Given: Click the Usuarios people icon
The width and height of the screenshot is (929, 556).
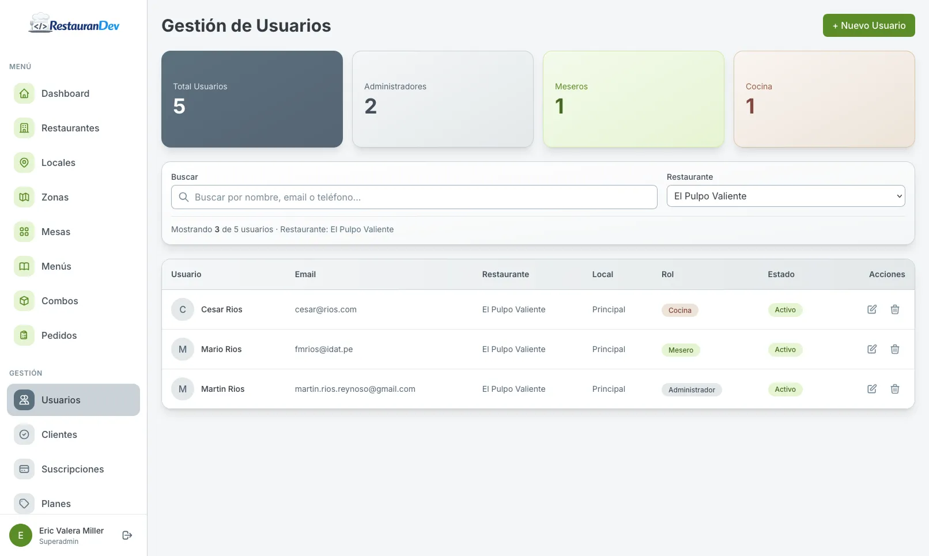Looking at the screenshot, I should tap(24, 400).
